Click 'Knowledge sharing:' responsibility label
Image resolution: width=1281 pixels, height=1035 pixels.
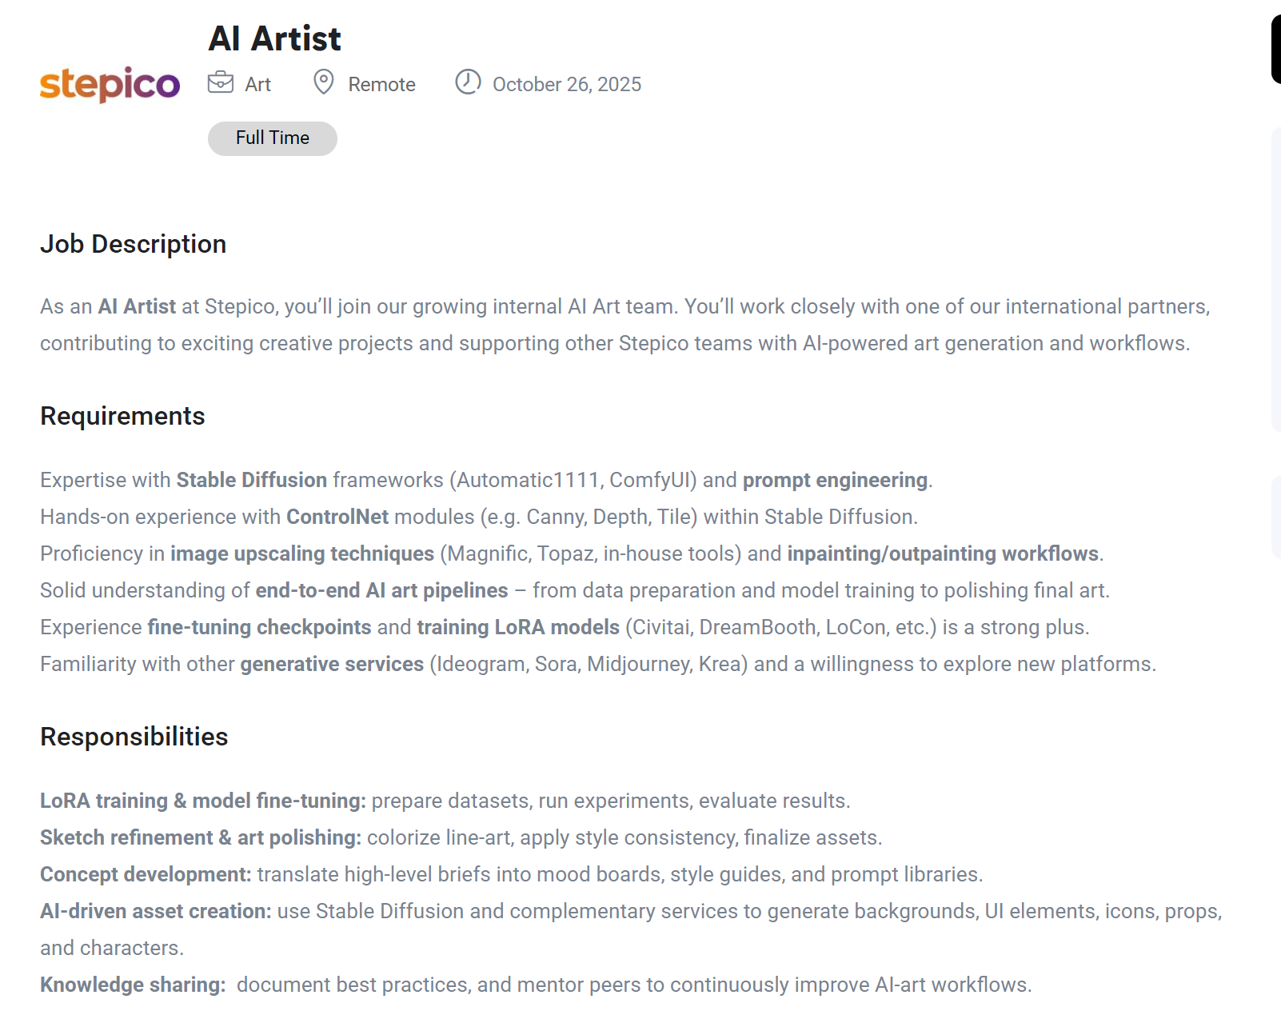click(133, 985)
